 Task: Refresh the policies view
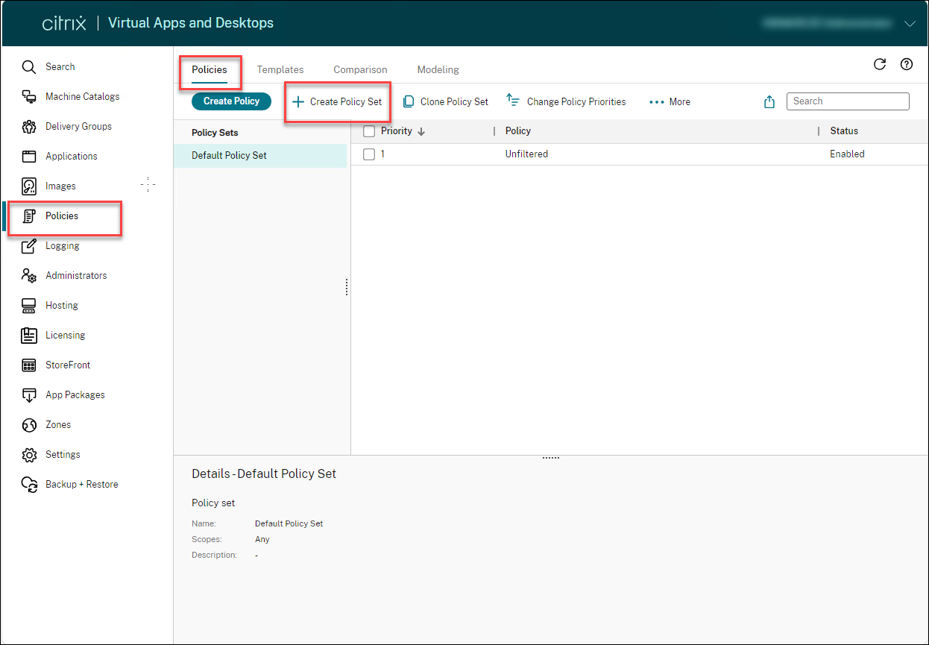[880, 65]
